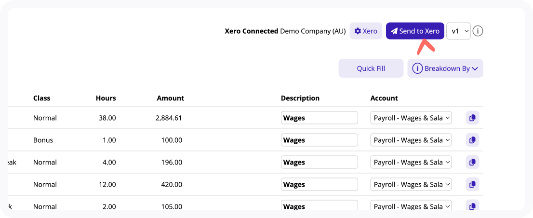Click the Hours column header

[x=106, y=98]
